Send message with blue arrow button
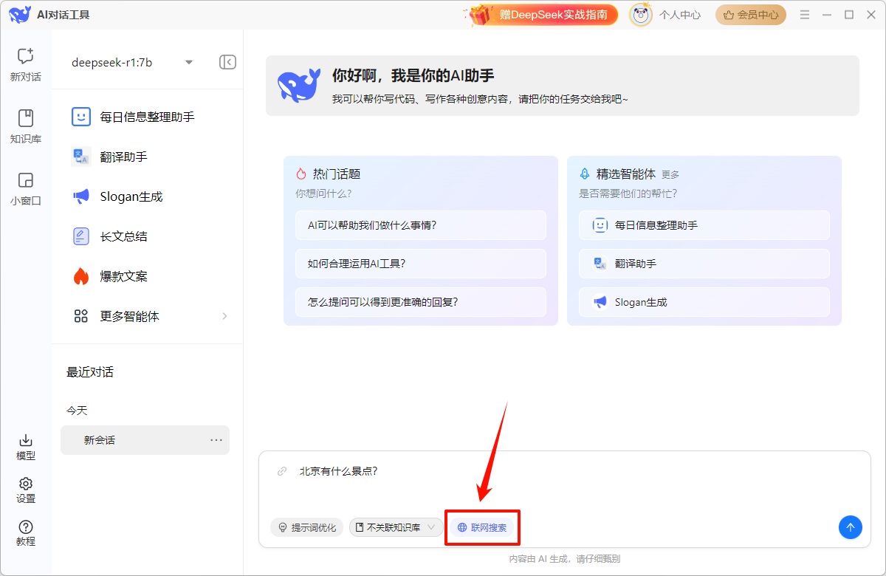886x576 pixels. 850,527
